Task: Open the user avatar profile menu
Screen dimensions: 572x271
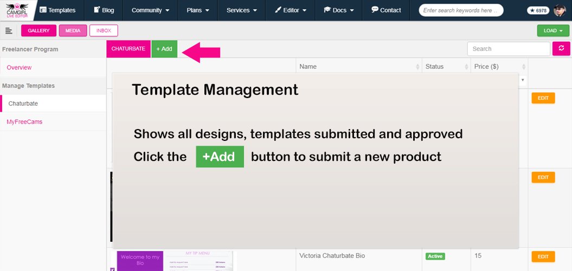Action: pyautogui.click(x=559, y=10)
